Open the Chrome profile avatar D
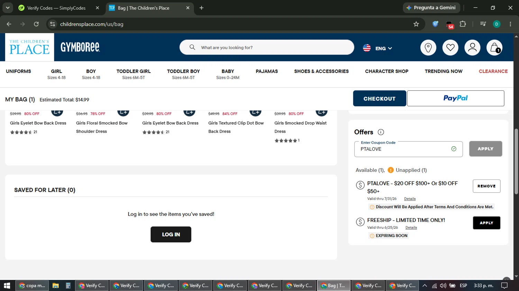The width and height of the screenshot is (519, 291). (497, 24)
